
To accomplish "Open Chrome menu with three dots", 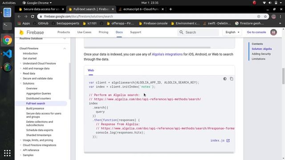I will coord(281,16).
